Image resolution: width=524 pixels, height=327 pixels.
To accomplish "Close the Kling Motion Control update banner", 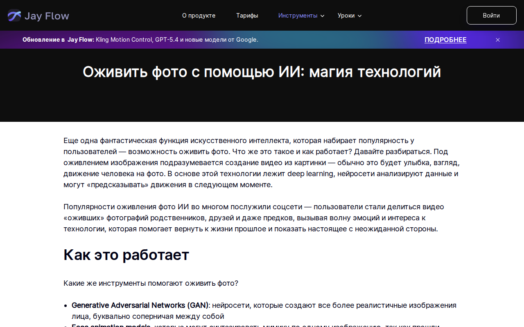I will click(498, 40).
